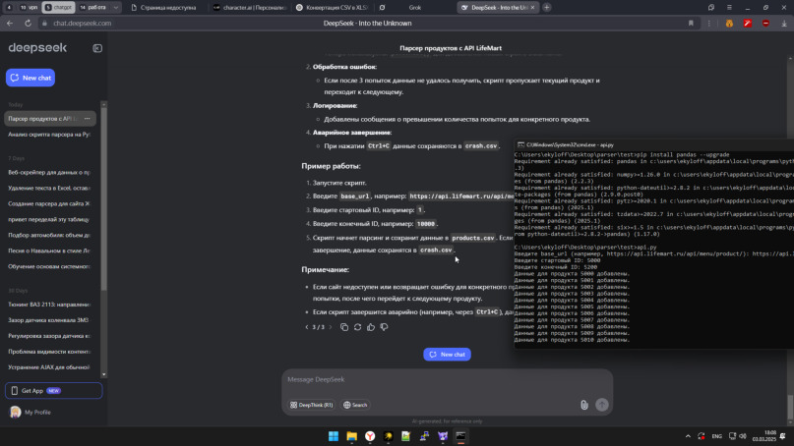794x446 pixels.
Task: Open the orange browser extension icon
Action: (729, 24)
